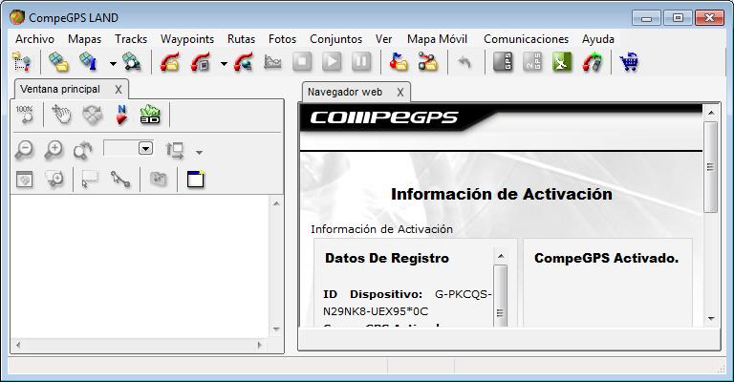Select the pan hand tool
This screenshot has width=734, height=382.
point(61,116)
